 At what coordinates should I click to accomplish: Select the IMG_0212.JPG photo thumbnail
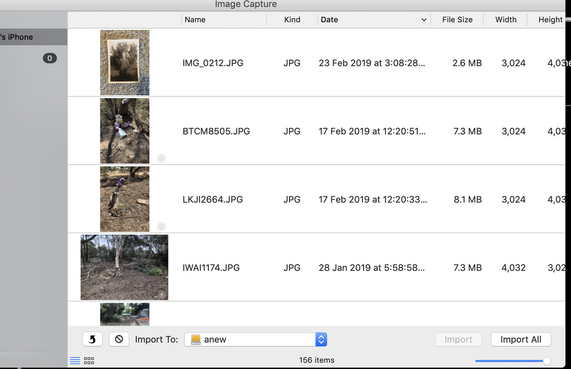(x=124, y=63)
